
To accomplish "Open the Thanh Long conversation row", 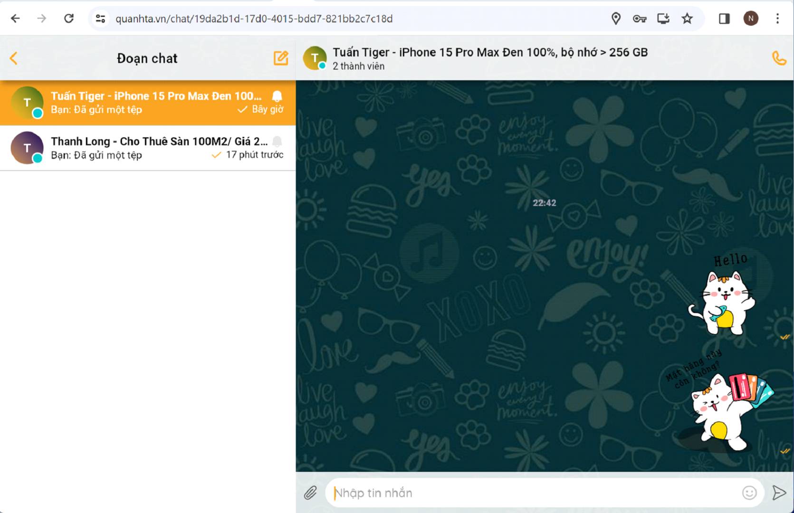I will (x=148, y=148).
